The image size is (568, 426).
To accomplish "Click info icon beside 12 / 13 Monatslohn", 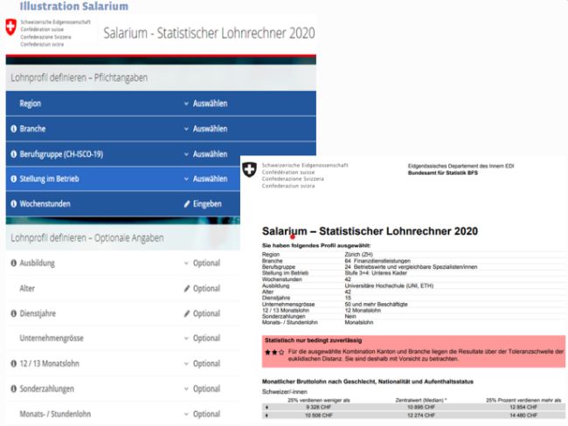I will pyautogui.click(x=13, y=363).
